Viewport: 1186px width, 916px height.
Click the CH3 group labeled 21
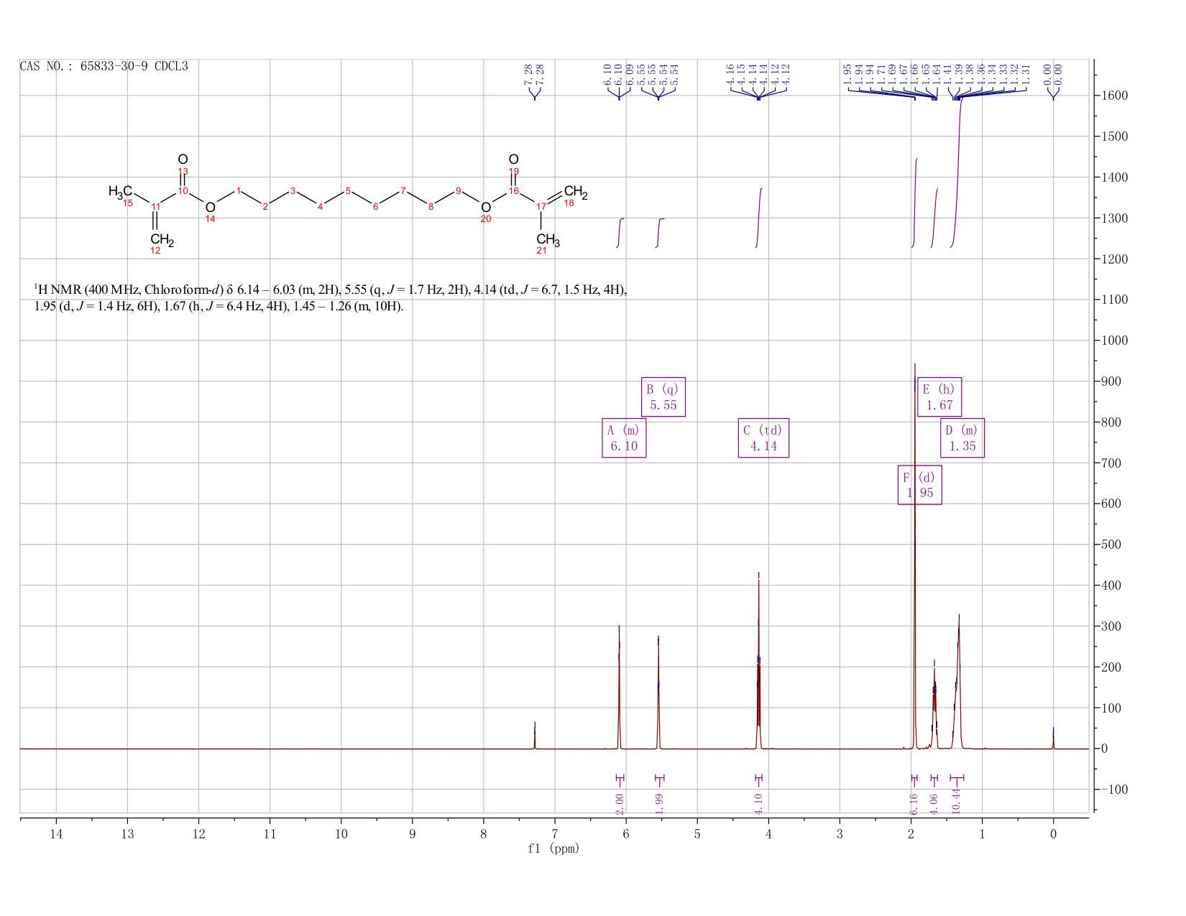point(548,239)
